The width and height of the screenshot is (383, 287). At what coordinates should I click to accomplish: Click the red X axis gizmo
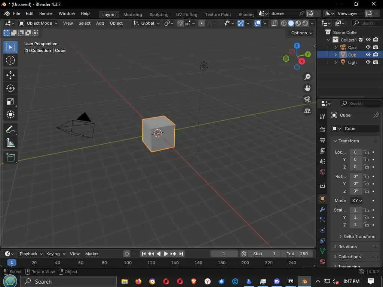point(302,61)
